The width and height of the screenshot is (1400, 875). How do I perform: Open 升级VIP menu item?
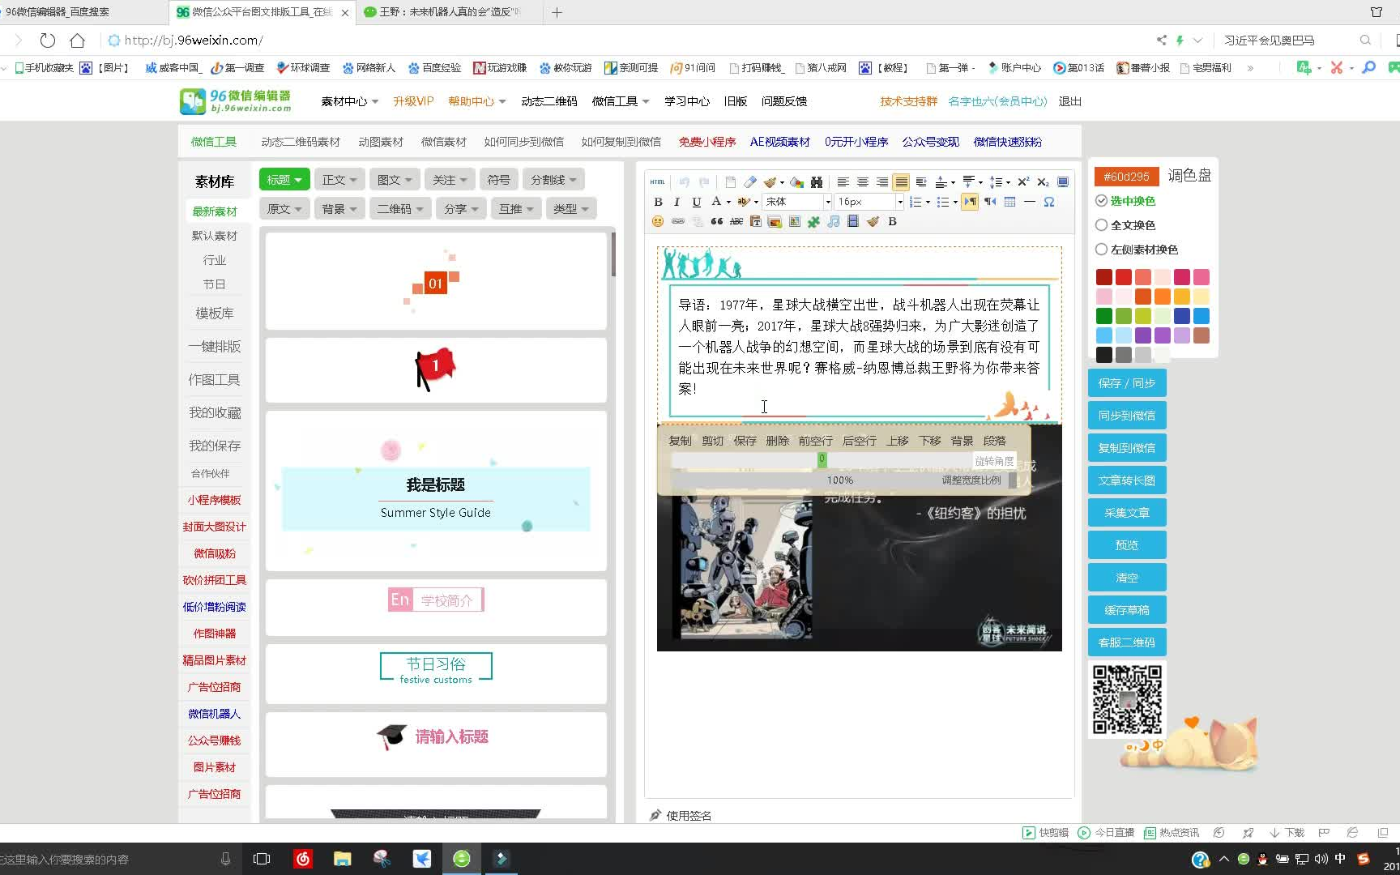pyautogui.click(x=413, y=101)
